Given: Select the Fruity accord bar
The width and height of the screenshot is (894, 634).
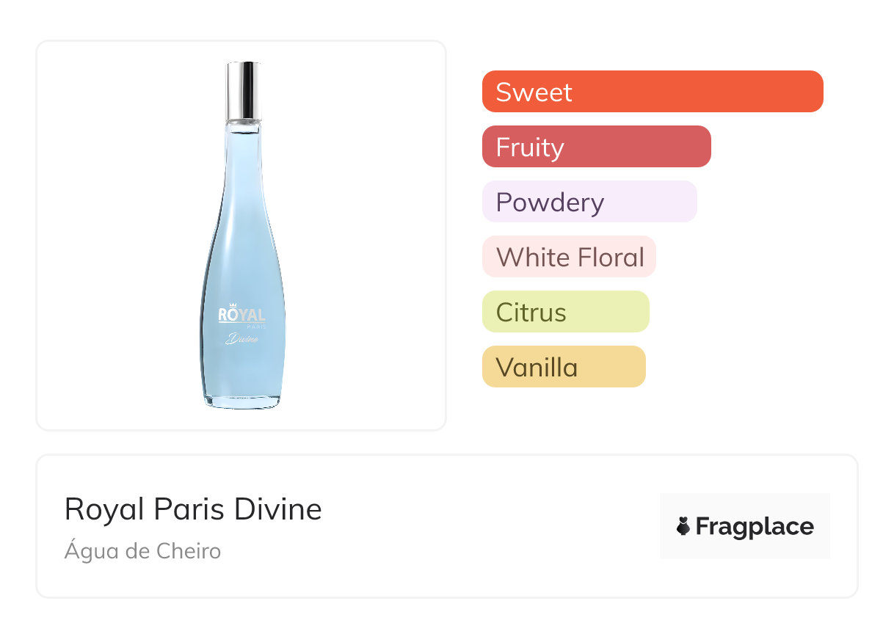Looking at the screenshot, I should (x=596, y=147).
